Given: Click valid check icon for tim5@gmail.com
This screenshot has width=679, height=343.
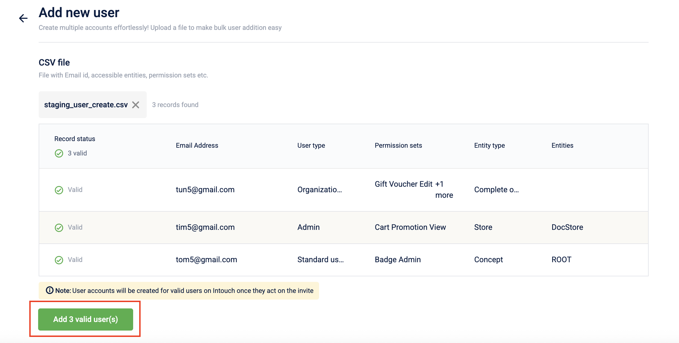Looking at the screenshot, I should coord(59,228).
